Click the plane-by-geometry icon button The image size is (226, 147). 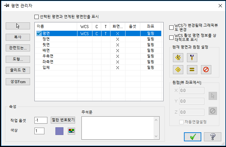pyautogui.click(x=178, y=57)
